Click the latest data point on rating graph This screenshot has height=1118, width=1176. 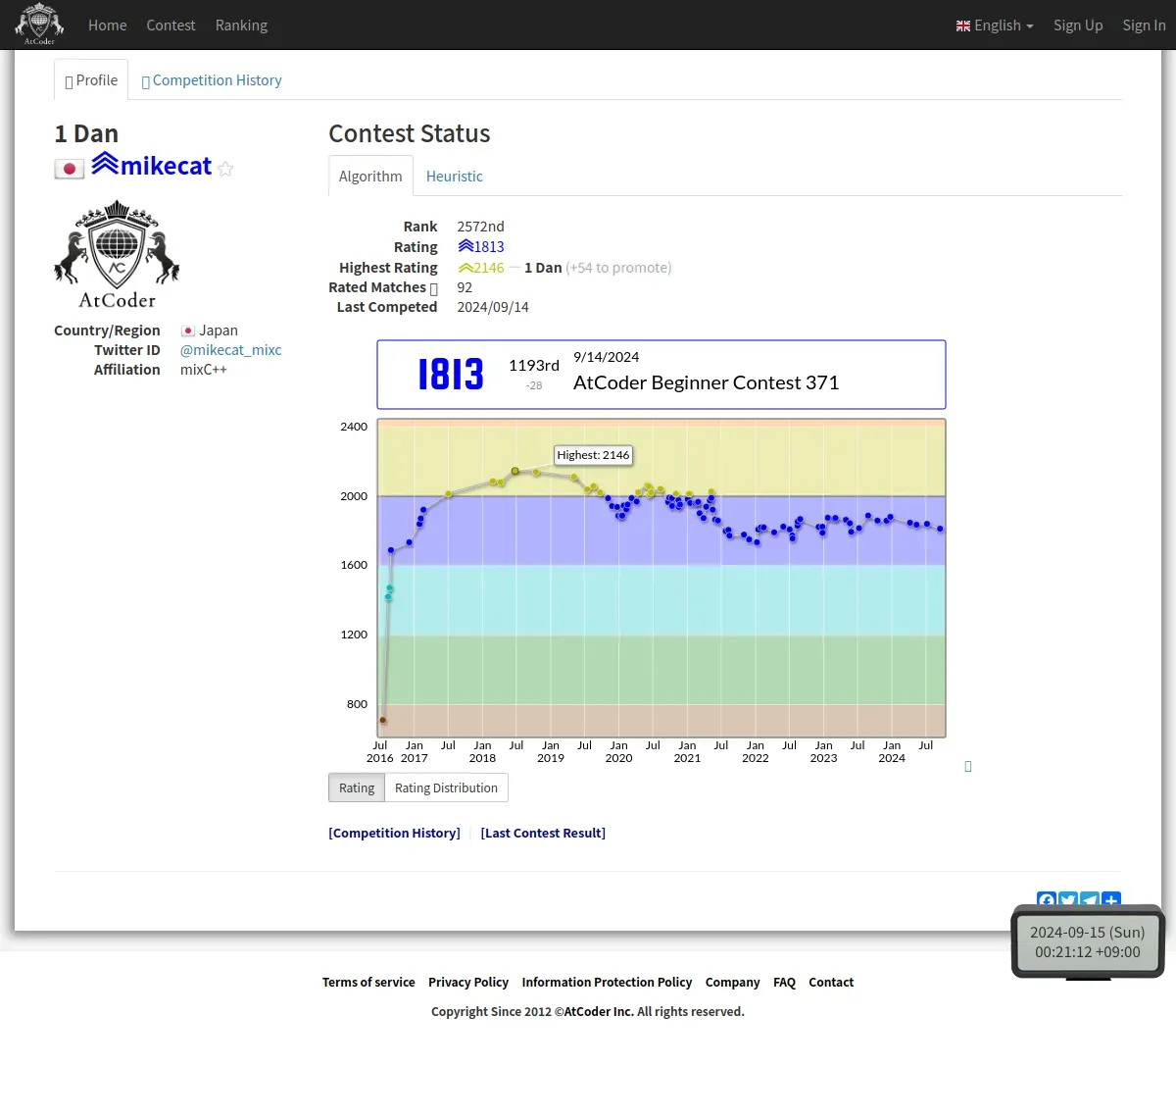tap(941, 529)
